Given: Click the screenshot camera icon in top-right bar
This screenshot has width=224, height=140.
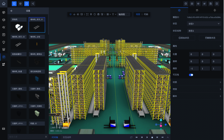Looking at the screenshot, I should 192,4.
